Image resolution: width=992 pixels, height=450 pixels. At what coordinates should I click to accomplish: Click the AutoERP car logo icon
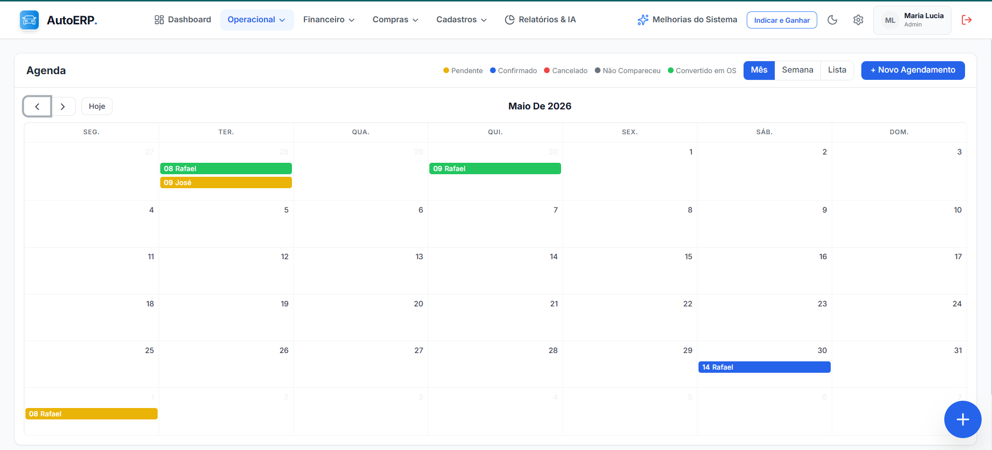tap(29, 20)
